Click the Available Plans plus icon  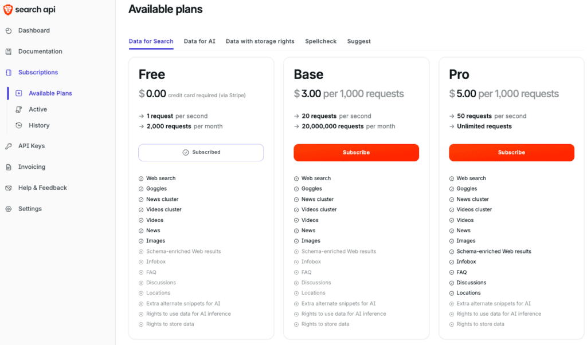click(x=19, y=93)
